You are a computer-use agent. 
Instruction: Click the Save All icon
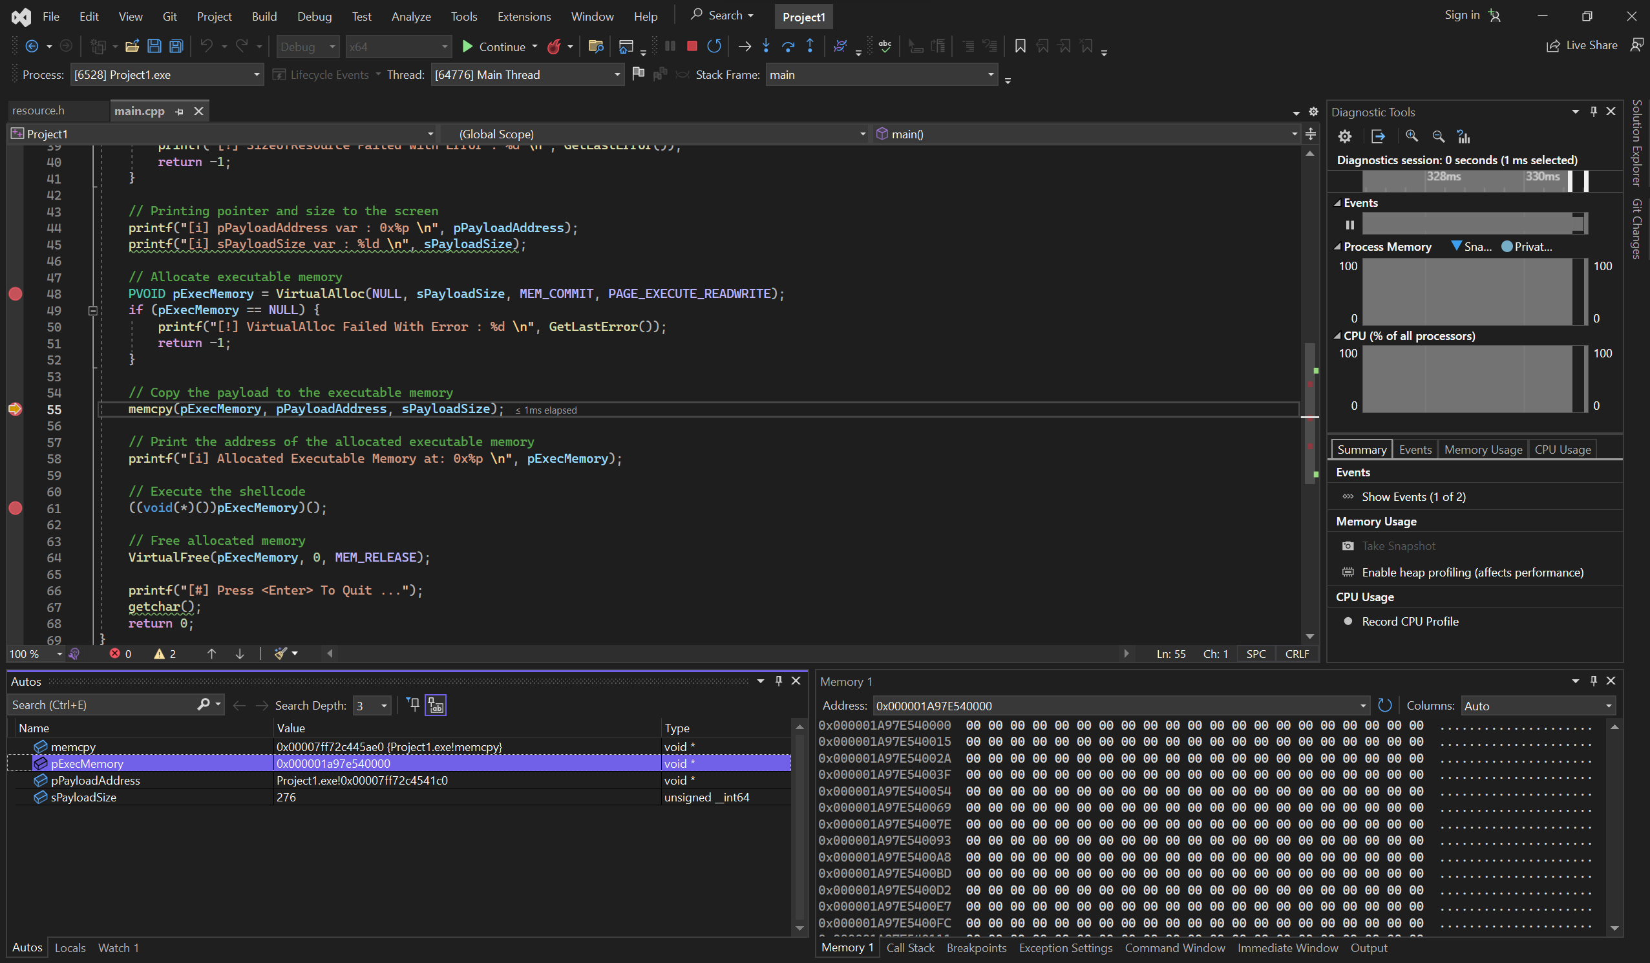tap(176, 46)
